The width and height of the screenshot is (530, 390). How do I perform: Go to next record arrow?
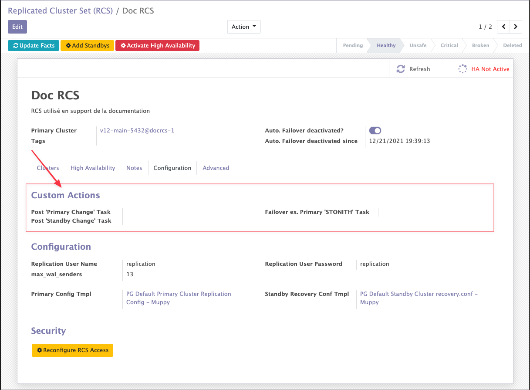click(516, 27)
